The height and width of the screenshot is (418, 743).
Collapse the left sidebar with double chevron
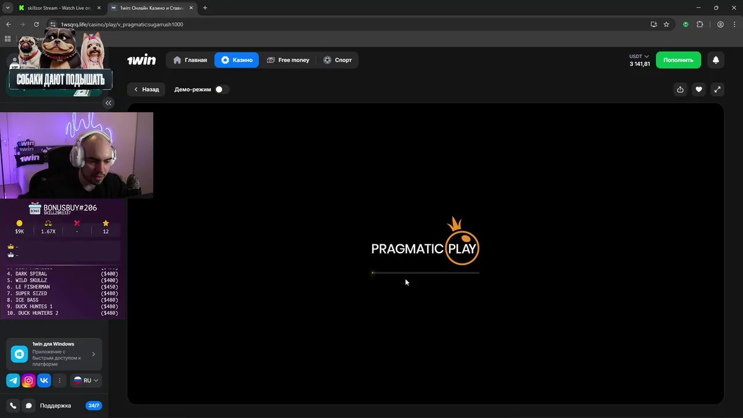[x=108, y=103]
